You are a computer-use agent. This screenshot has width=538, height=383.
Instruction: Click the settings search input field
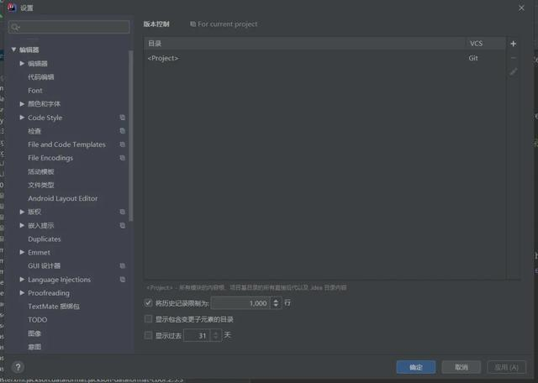point(69,27)
